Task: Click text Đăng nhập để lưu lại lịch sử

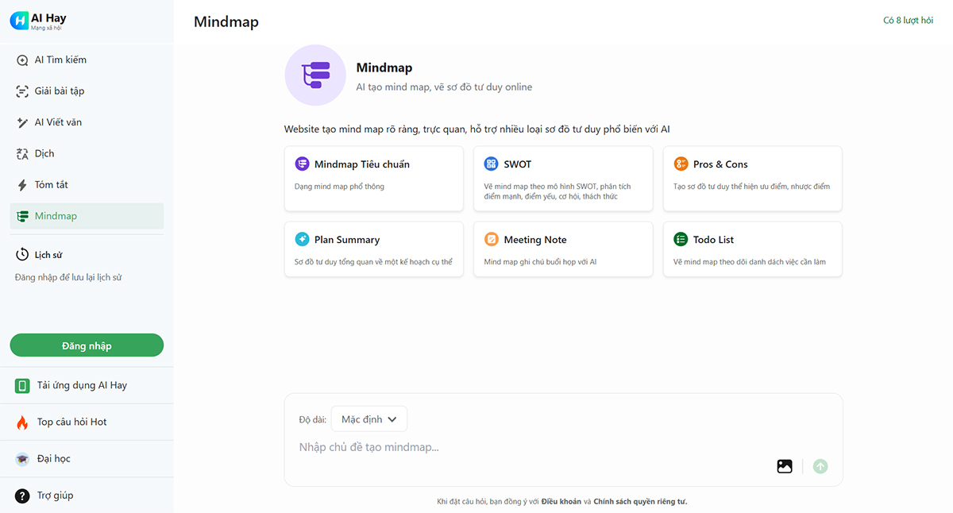Action: coord(68,278)
